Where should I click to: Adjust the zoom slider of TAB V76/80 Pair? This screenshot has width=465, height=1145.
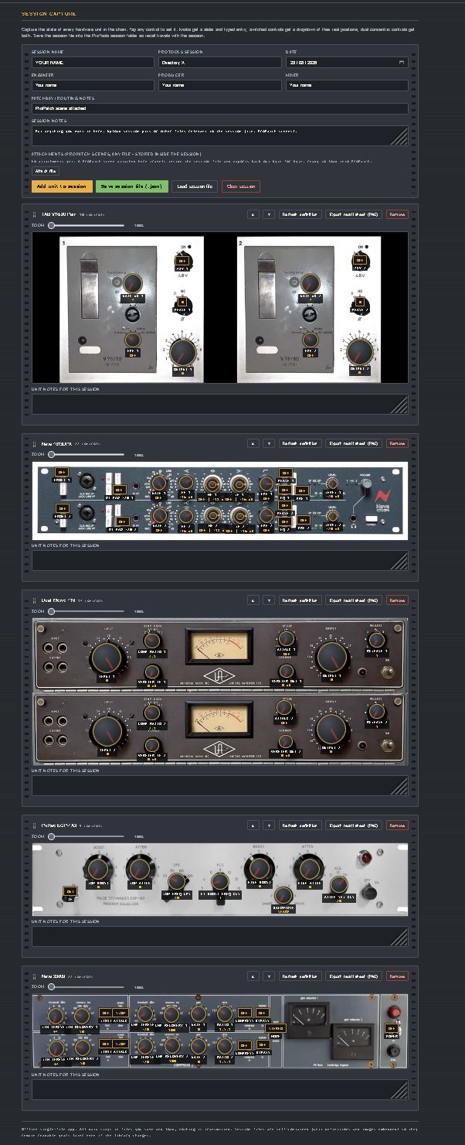86,225
